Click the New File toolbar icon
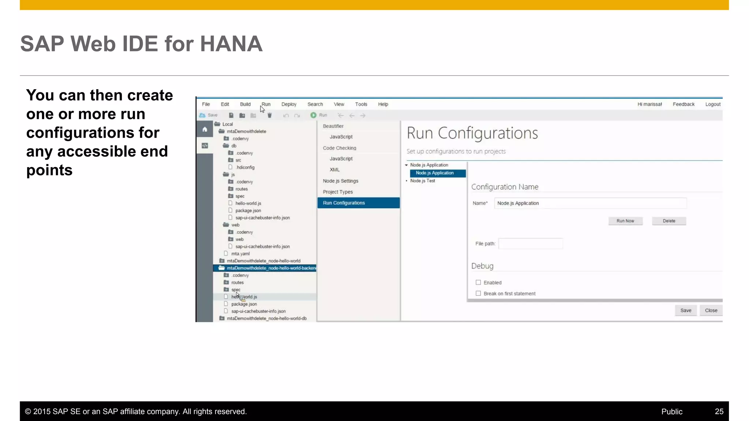Image resolution: width=749 pixels, height=421 pixels. tap(231, 115)
